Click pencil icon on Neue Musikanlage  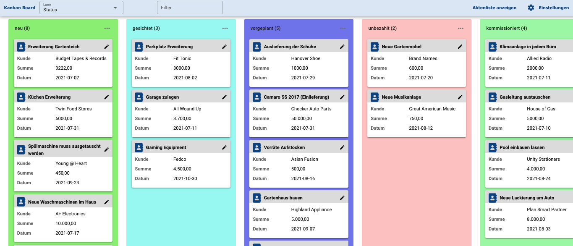tap(460, 97)
